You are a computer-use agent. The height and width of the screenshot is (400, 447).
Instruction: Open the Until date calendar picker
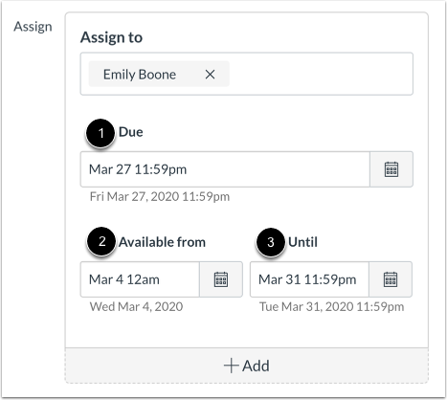point(391,279)
